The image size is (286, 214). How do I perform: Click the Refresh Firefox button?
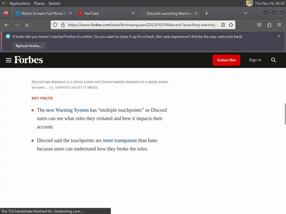pos(29,46)
